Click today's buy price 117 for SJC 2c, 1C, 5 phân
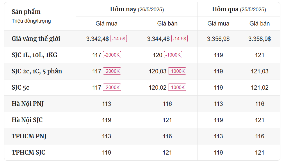 (x=97, y=71)
